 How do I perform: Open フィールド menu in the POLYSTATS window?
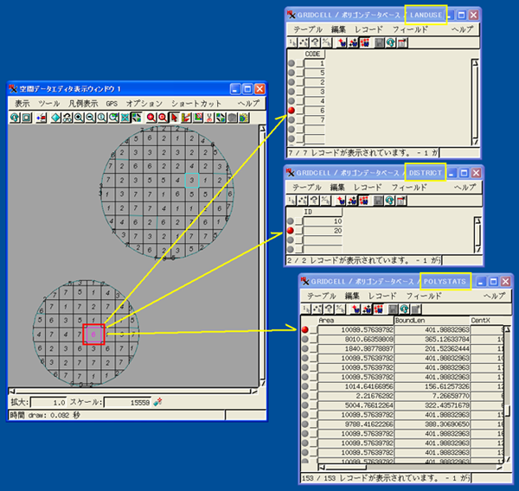click(x=424, y=296)
